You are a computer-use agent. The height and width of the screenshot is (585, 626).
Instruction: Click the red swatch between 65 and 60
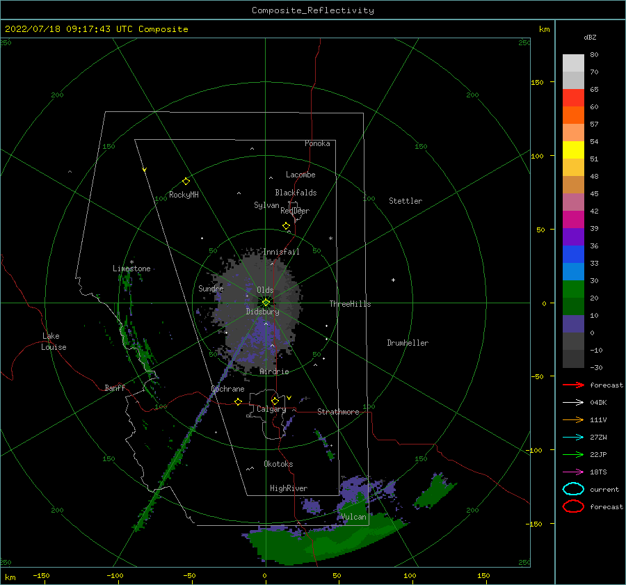573,98
